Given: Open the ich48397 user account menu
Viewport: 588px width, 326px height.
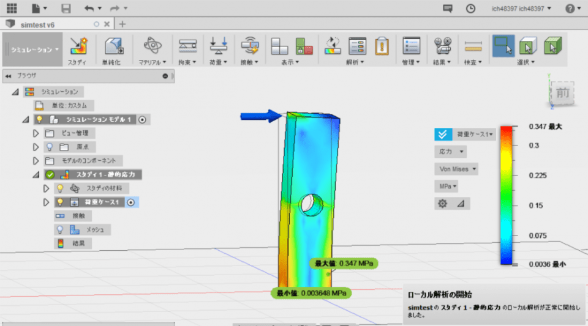Looking at the screenshot, I should (x=521, y=9).
